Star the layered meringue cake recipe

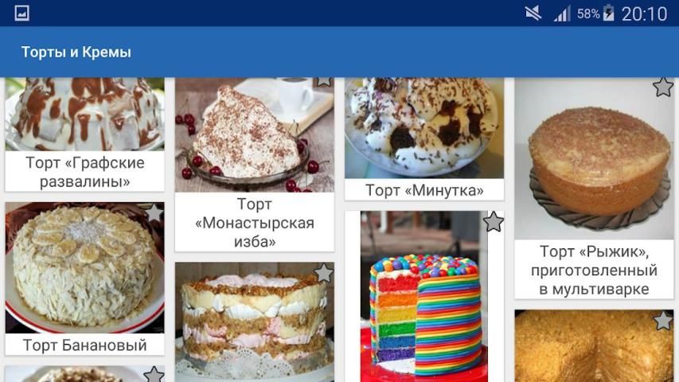click(x=323, y=273)
